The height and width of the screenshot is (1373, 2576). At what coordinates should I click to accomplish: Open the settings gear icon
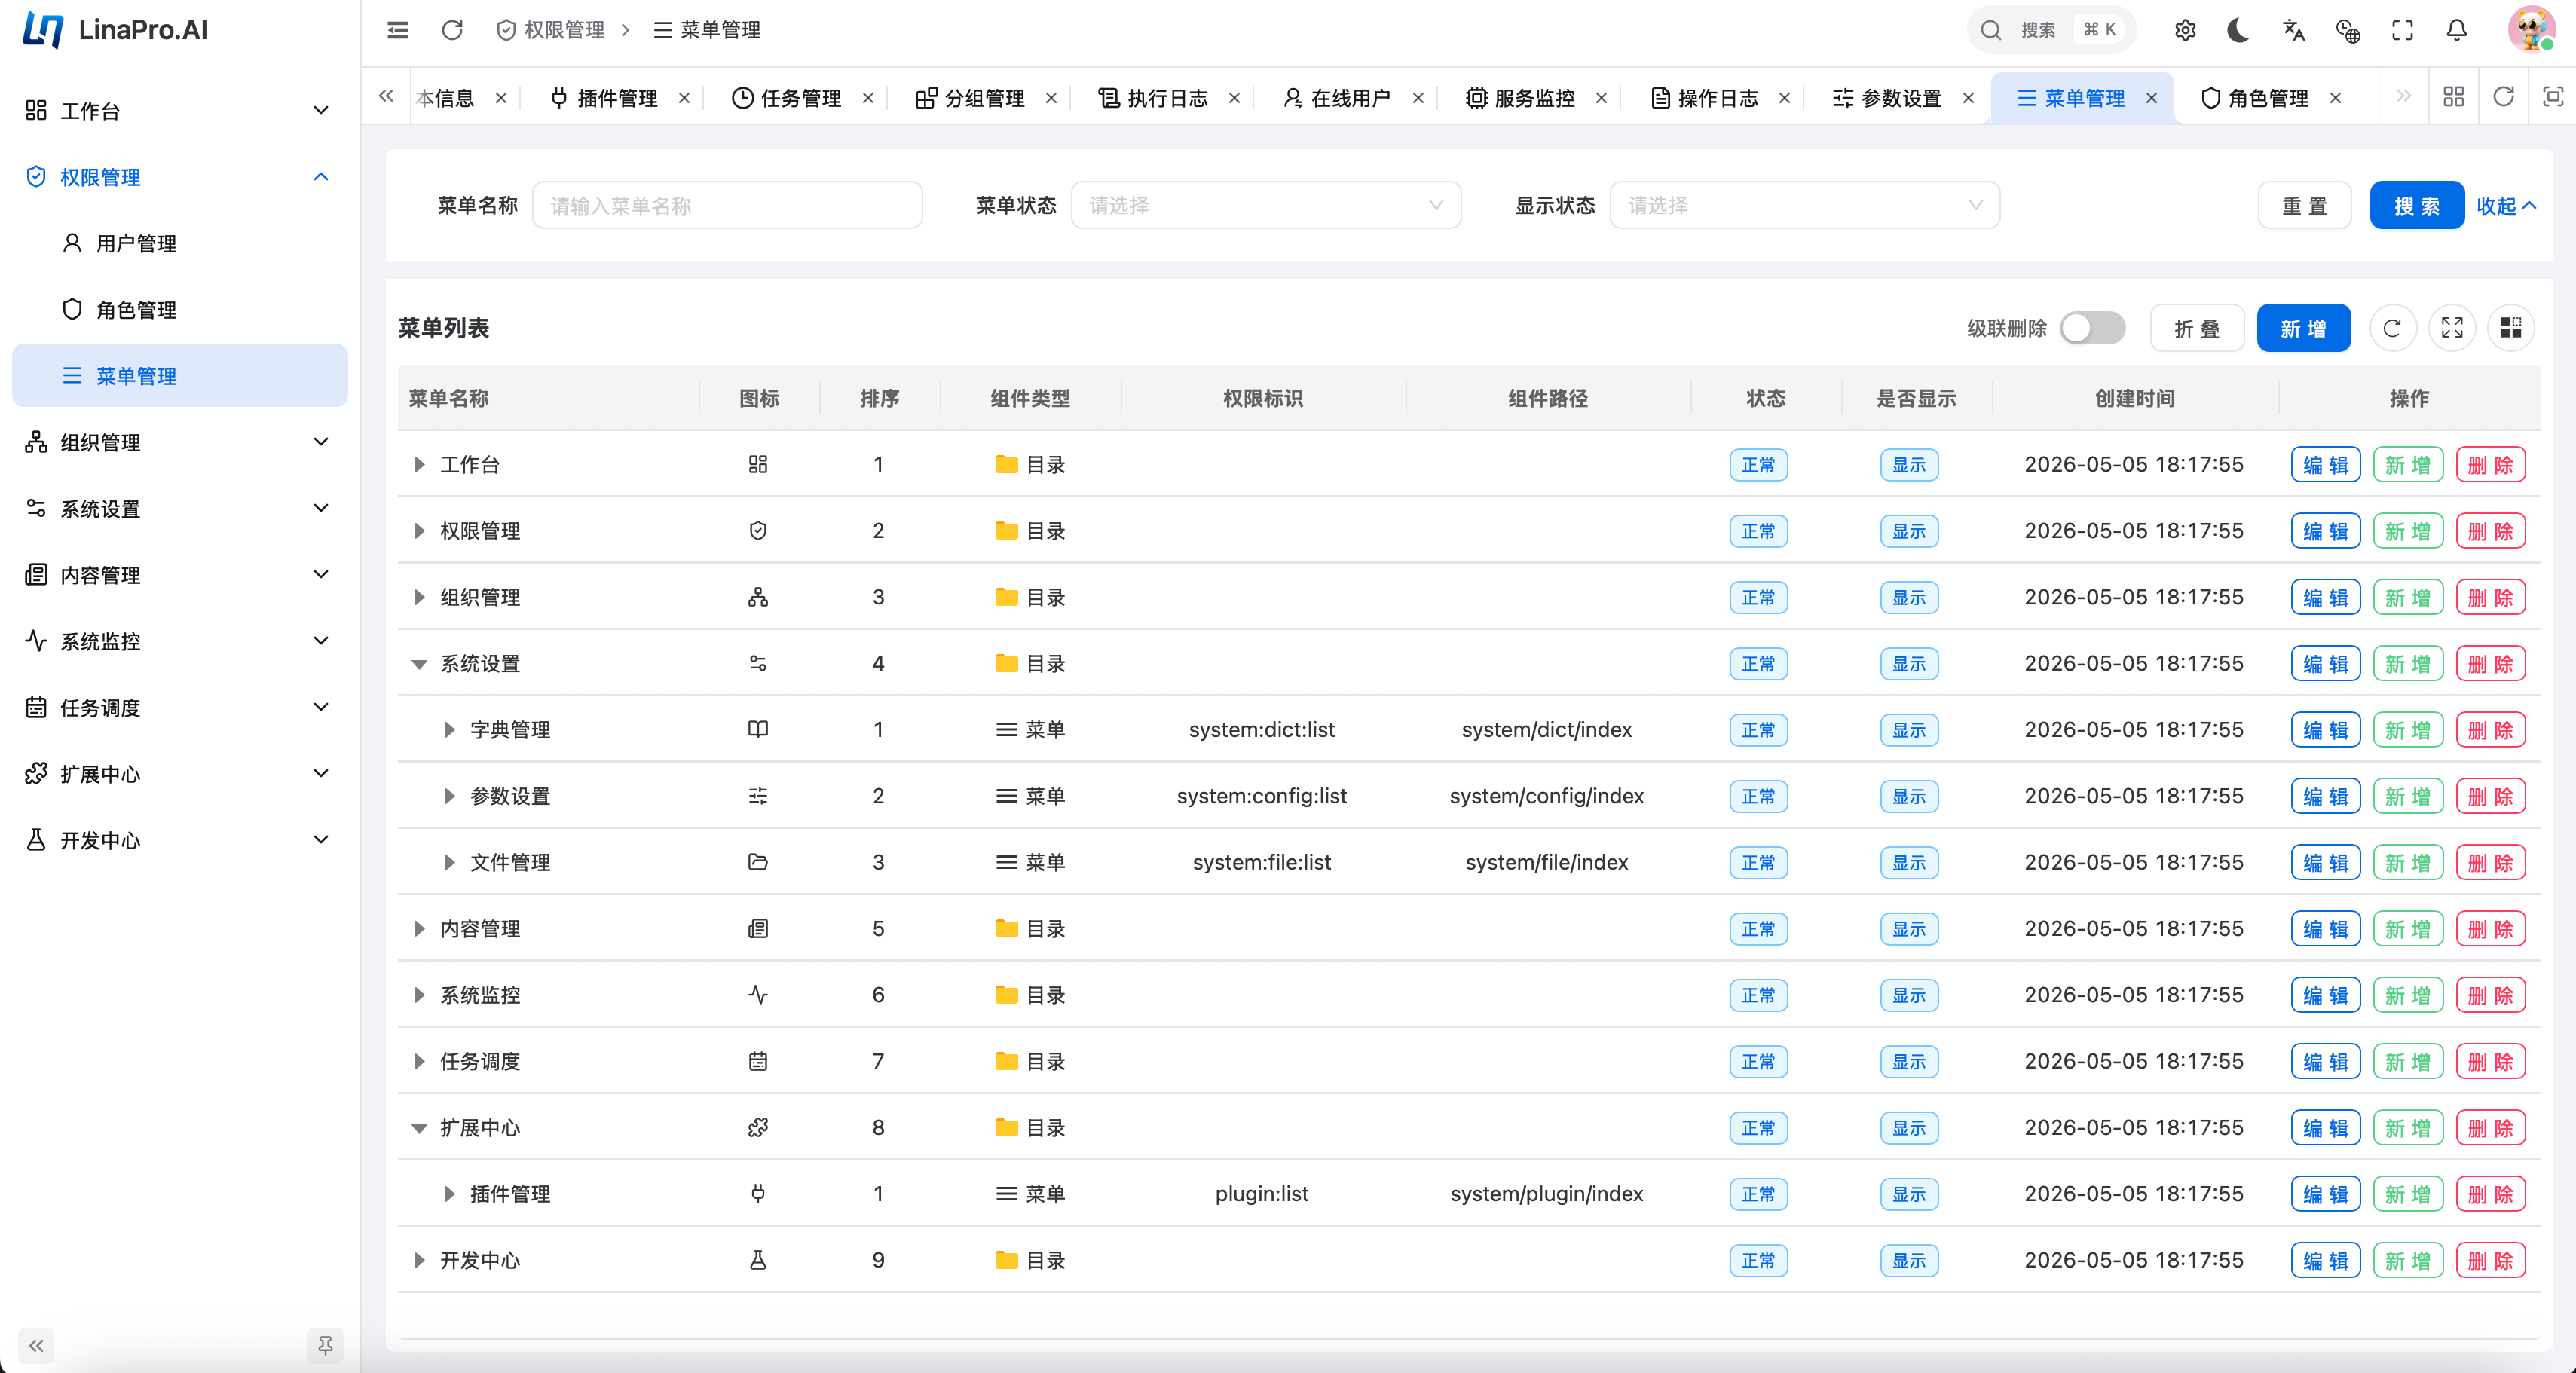(2185, 30)
